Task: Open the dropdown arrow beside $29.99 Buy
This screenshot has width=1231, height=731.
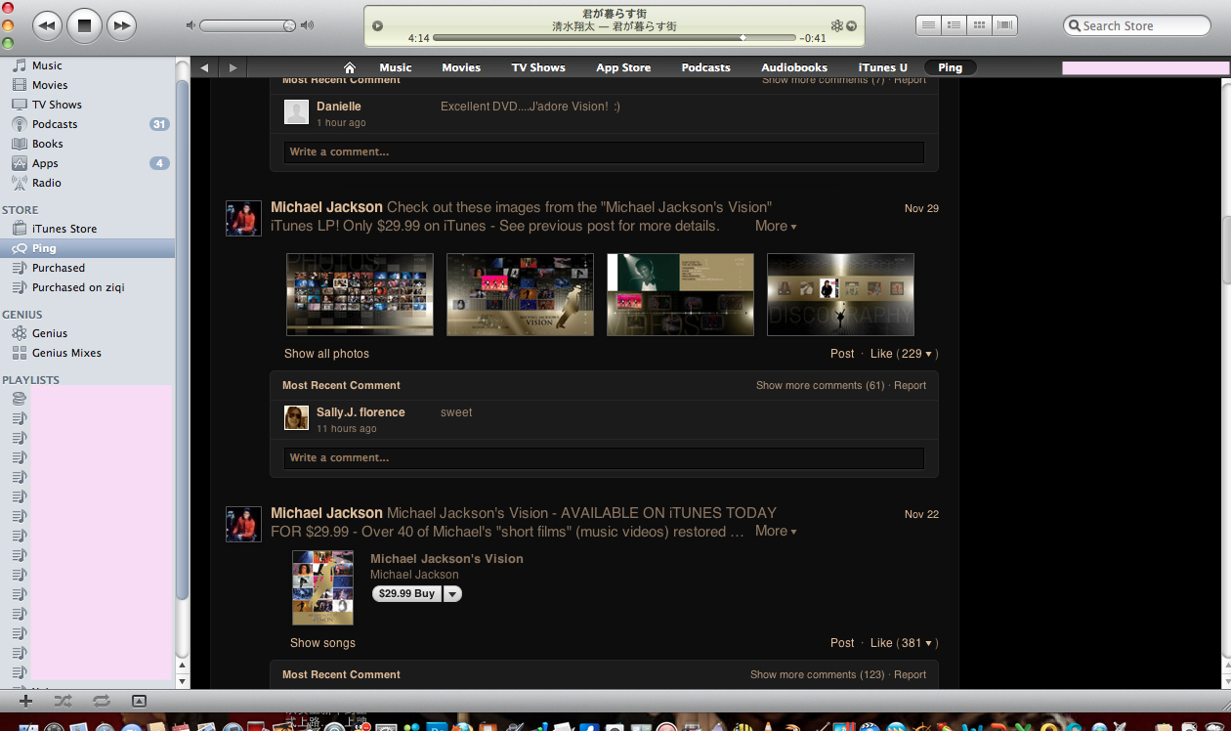Action: (x=452, y=594)
